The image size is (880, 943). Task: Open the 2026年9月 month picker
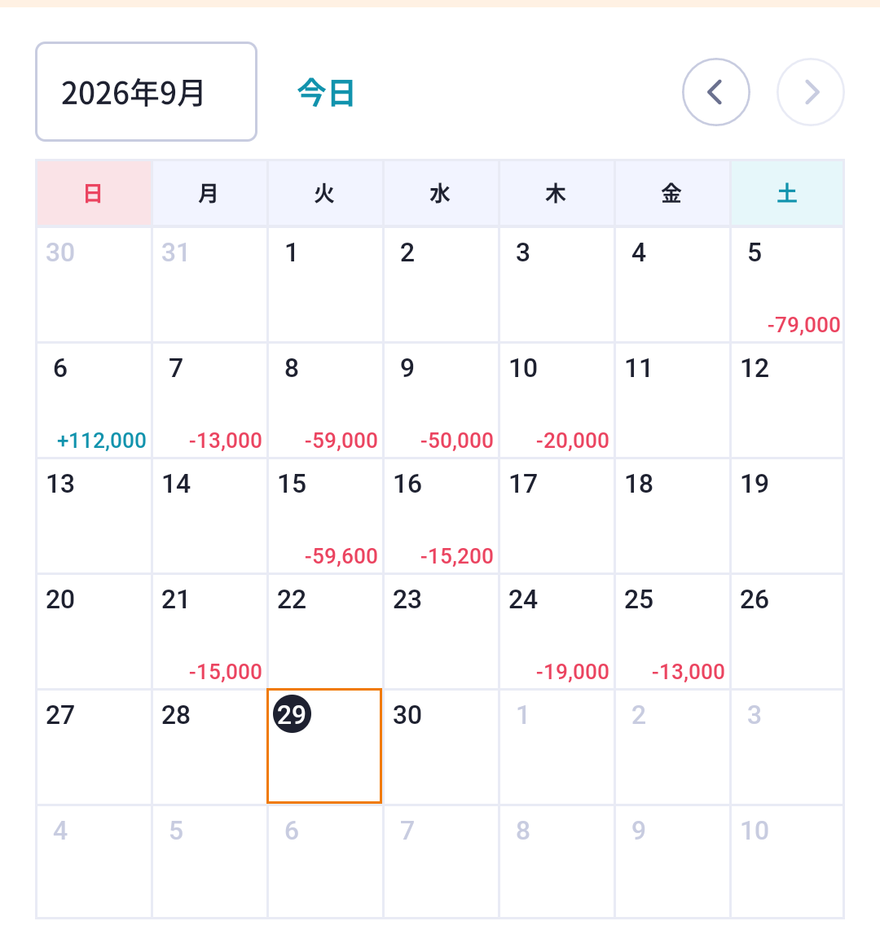147,92
